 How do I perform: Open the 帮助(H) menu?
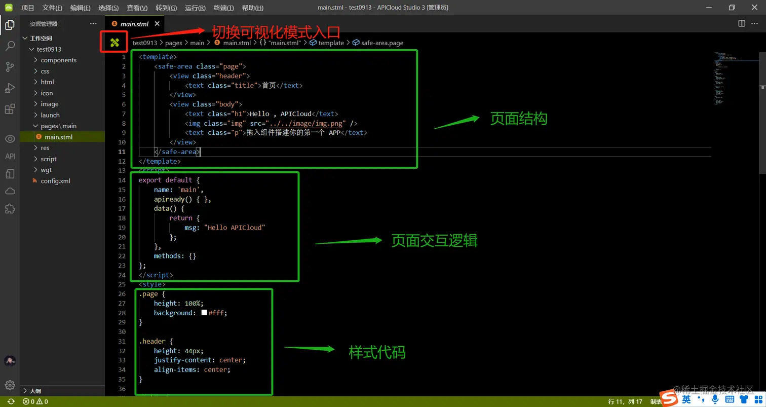point(253,8)
